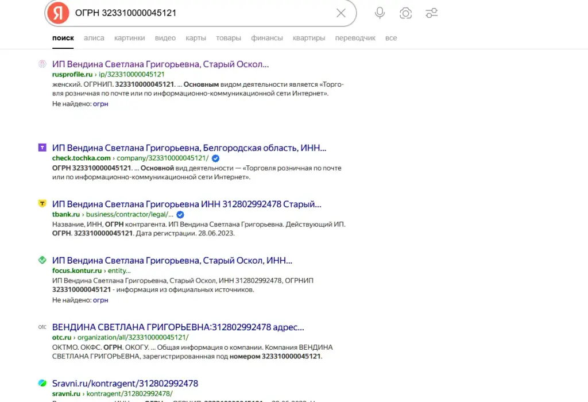Click the rusprofile favicon next to the first result
Screen dimensions: 588x402
[x=42, y=64]
